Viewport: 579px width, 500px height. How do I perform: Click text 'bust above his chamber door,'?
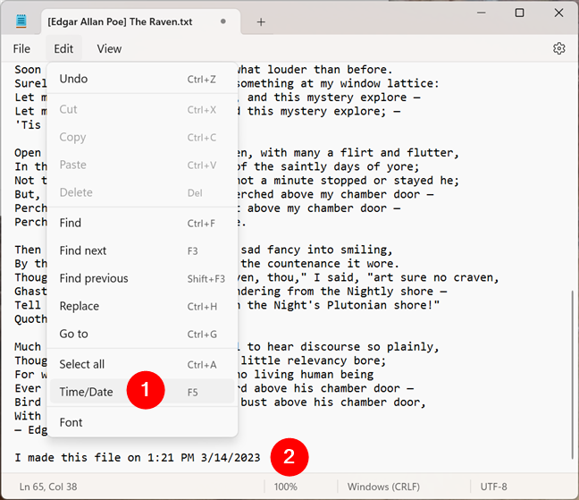[333, 403]
